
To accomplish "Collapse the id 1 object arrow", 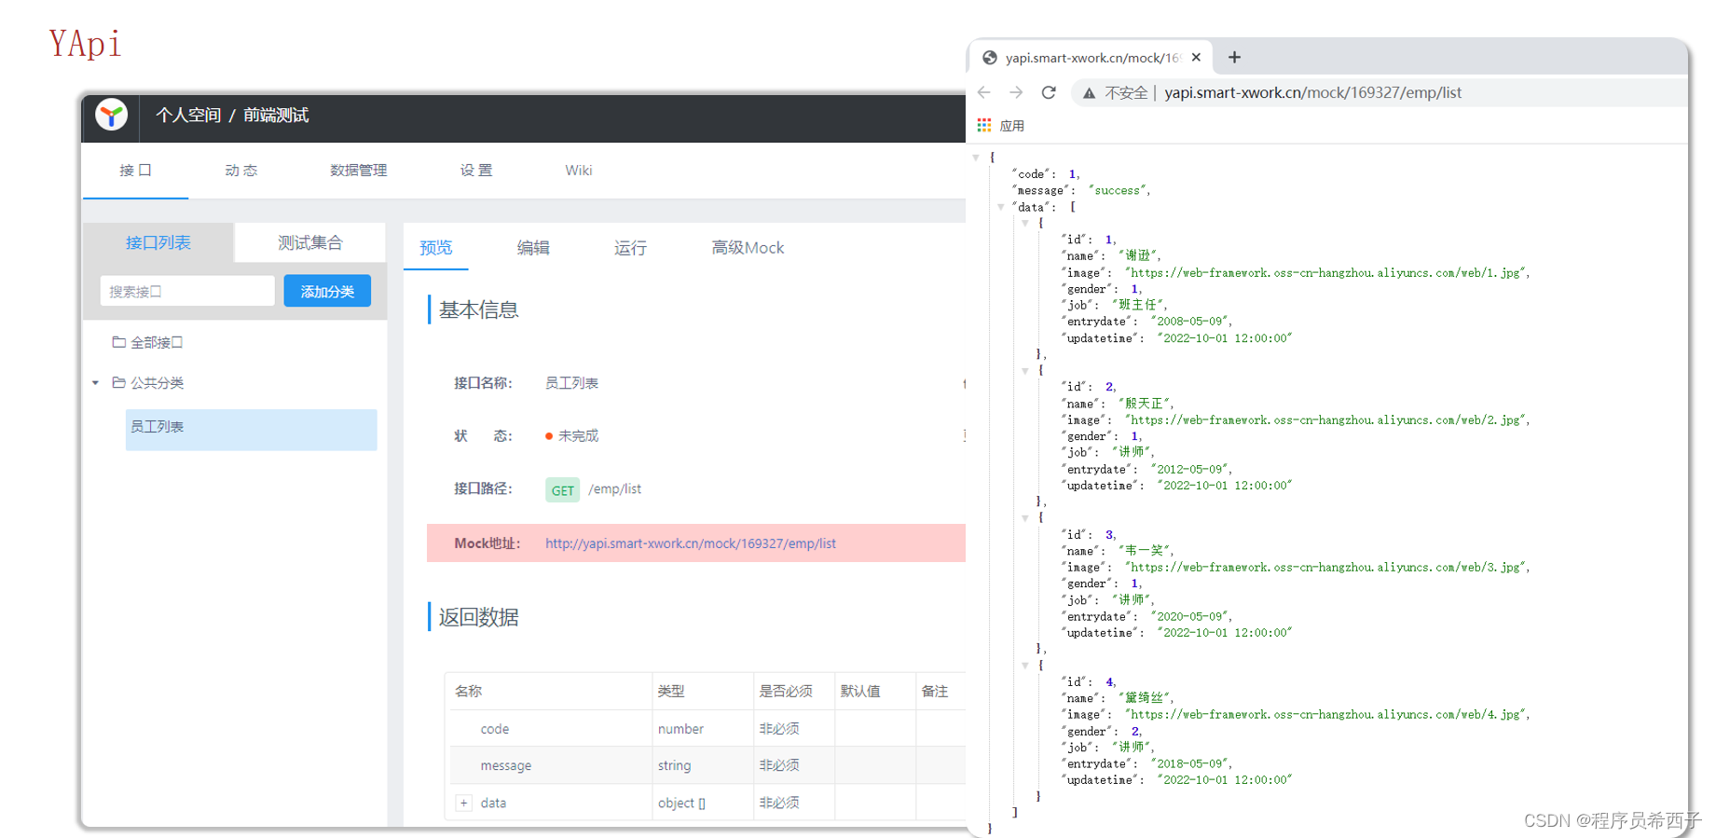I will [x=1025, y=224].
